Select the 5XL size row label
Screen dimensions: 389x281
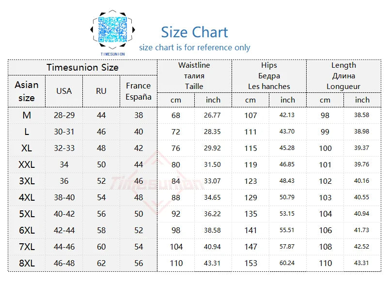(27, 214)
